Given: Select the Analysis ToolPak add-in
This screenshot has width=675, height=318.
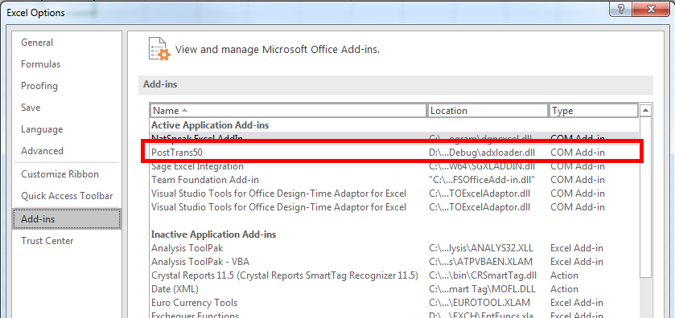Looking at the screenshot, I should [x=394, y=248].
